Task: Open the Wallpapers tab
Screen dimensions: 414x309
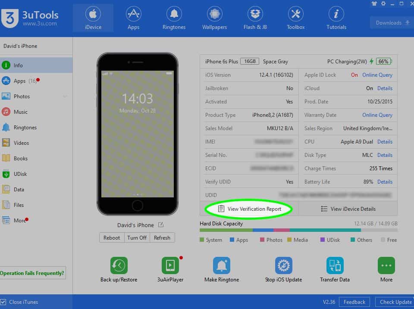Action: [214, 18]
